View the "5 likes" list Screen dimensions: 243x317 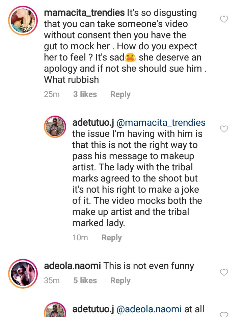pyautogui.click(x=85, y=281)
